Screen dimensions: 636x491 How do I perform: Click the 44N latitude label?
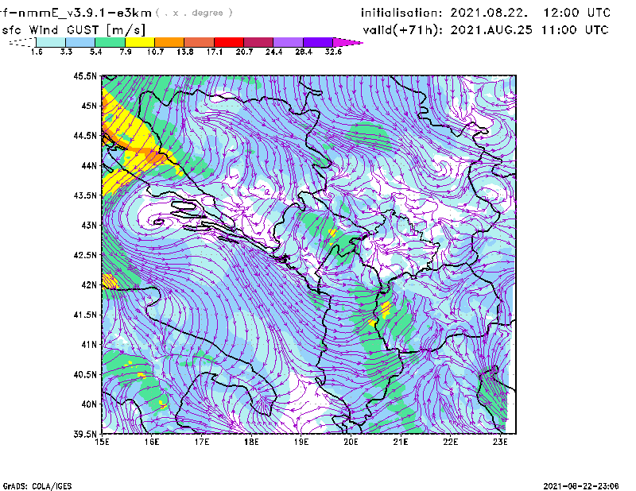[89, 165]
